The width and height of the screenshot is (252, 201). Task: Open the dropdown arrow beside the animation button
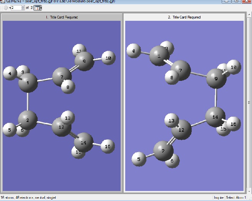[x=10, y=8]
